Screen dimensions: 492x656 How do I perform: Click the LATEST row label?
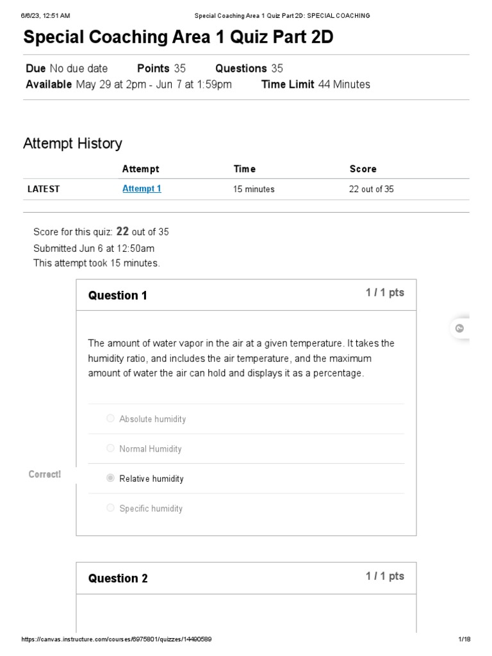tap(44, 189)
